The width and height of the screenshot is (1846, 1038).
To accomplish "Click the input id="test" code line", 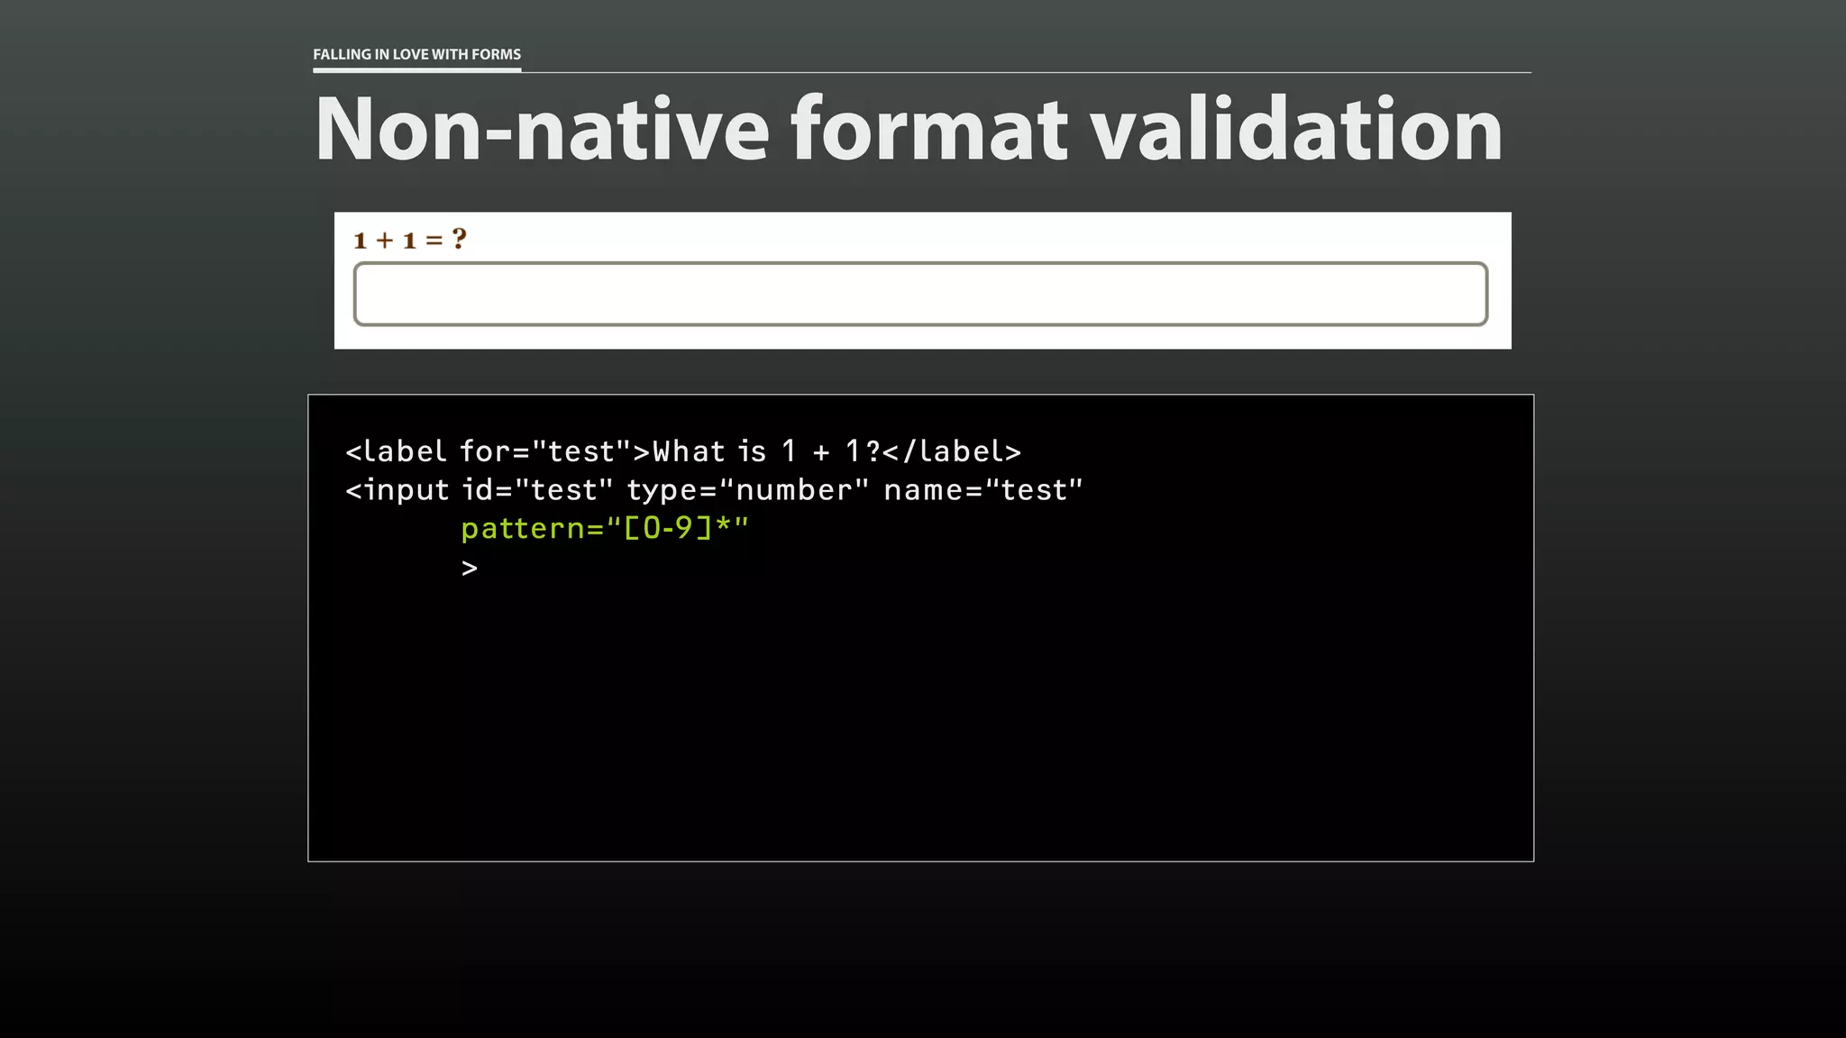I will pyautogui.click(x=714, y=490).
